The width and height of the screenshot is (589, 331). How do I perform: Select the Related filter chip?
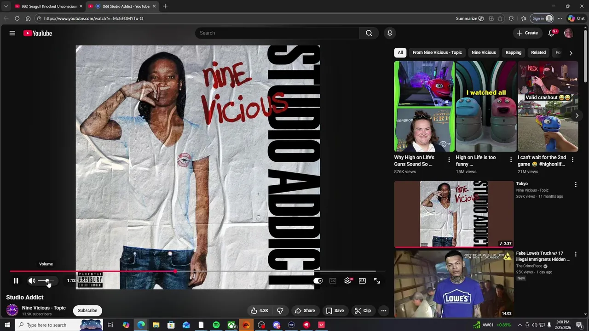click(538, 52)
